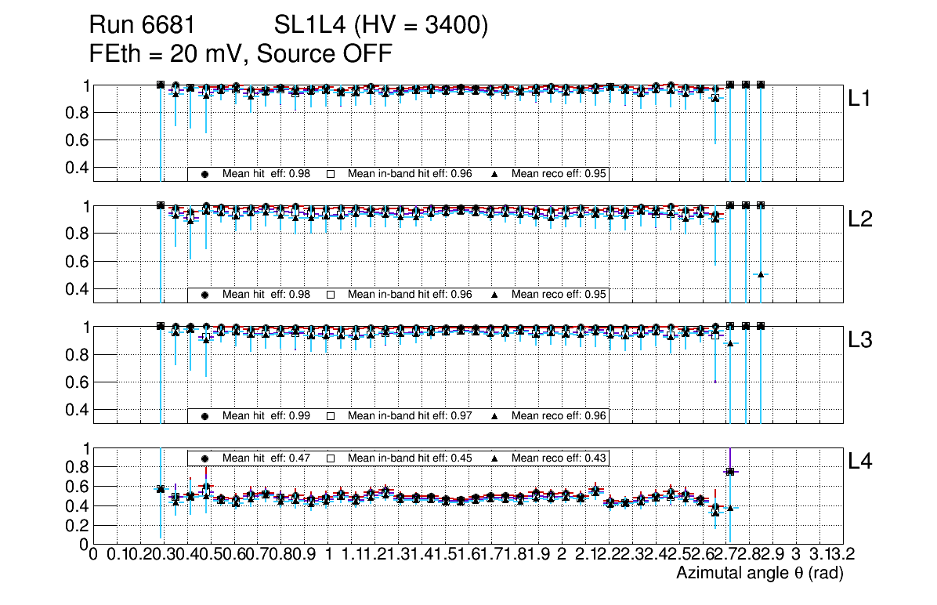Click the 'Mean in-band hit eff: 0.45' entry
This screenshot has width=937, height=605.
pos(409,458)
